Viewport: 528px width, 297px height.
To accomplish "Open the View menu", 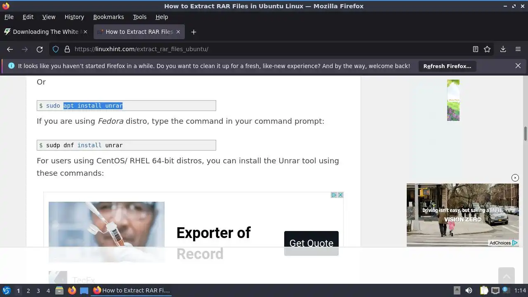I will [49, 17].
